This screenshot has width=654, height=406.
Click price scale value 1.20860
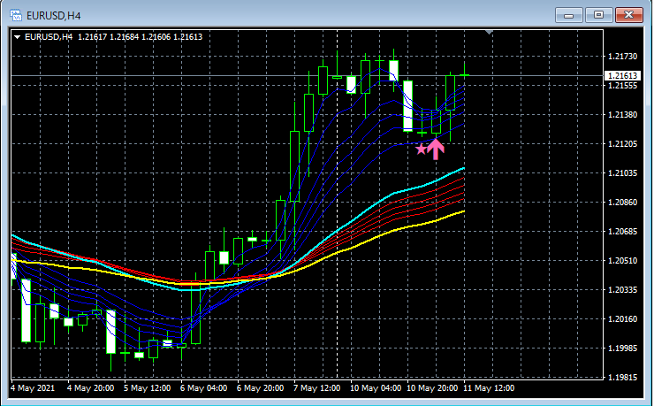623,203
